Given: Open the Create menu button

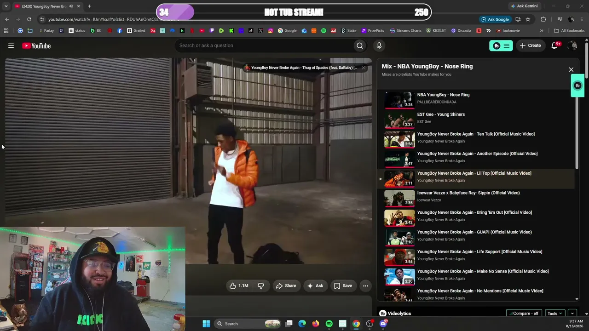Looking at the screenshot, I should (531, 46).
